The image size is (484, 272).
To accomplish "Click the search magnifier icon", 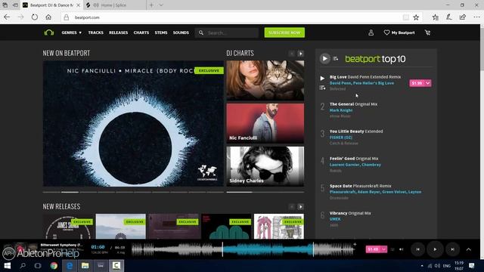I will coord(201,32).
